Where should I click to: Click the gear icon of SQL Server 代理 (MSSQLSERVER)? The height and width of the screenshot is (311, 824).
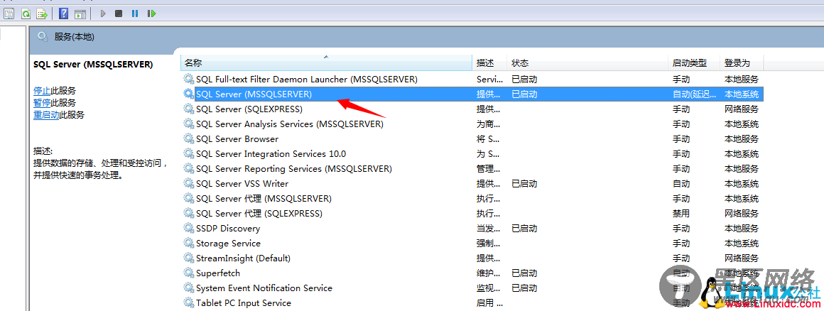point(188,199)
